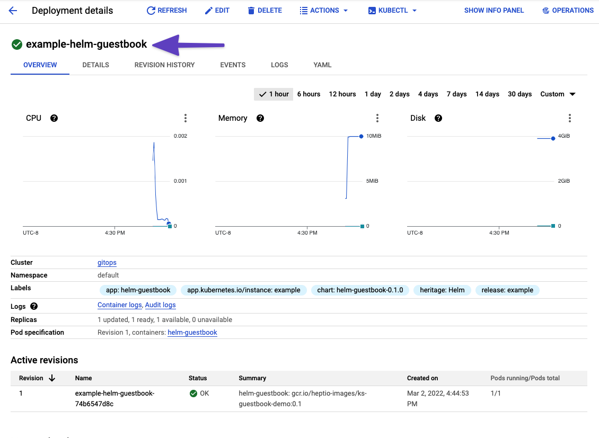Click the Operations globe icon

coord(547,10)
